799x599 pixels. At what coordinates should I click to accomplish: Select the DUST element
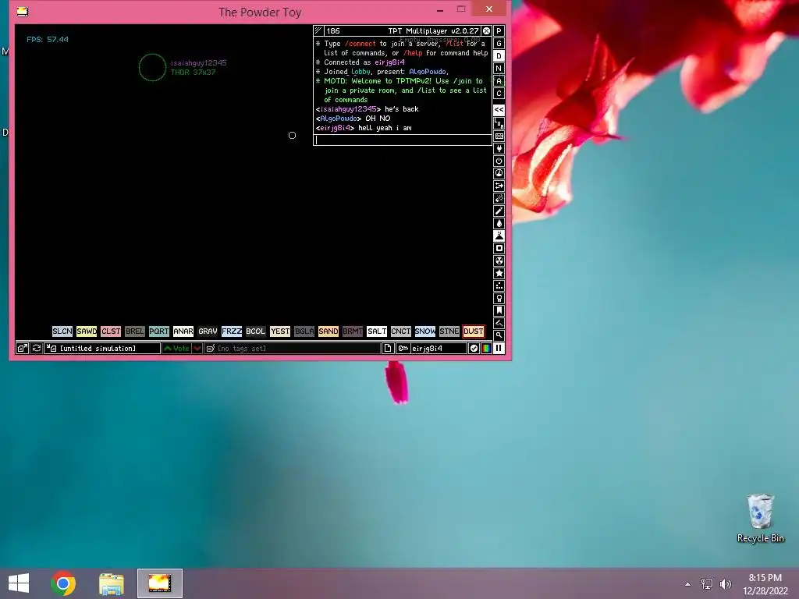click(x=473, y=331)
